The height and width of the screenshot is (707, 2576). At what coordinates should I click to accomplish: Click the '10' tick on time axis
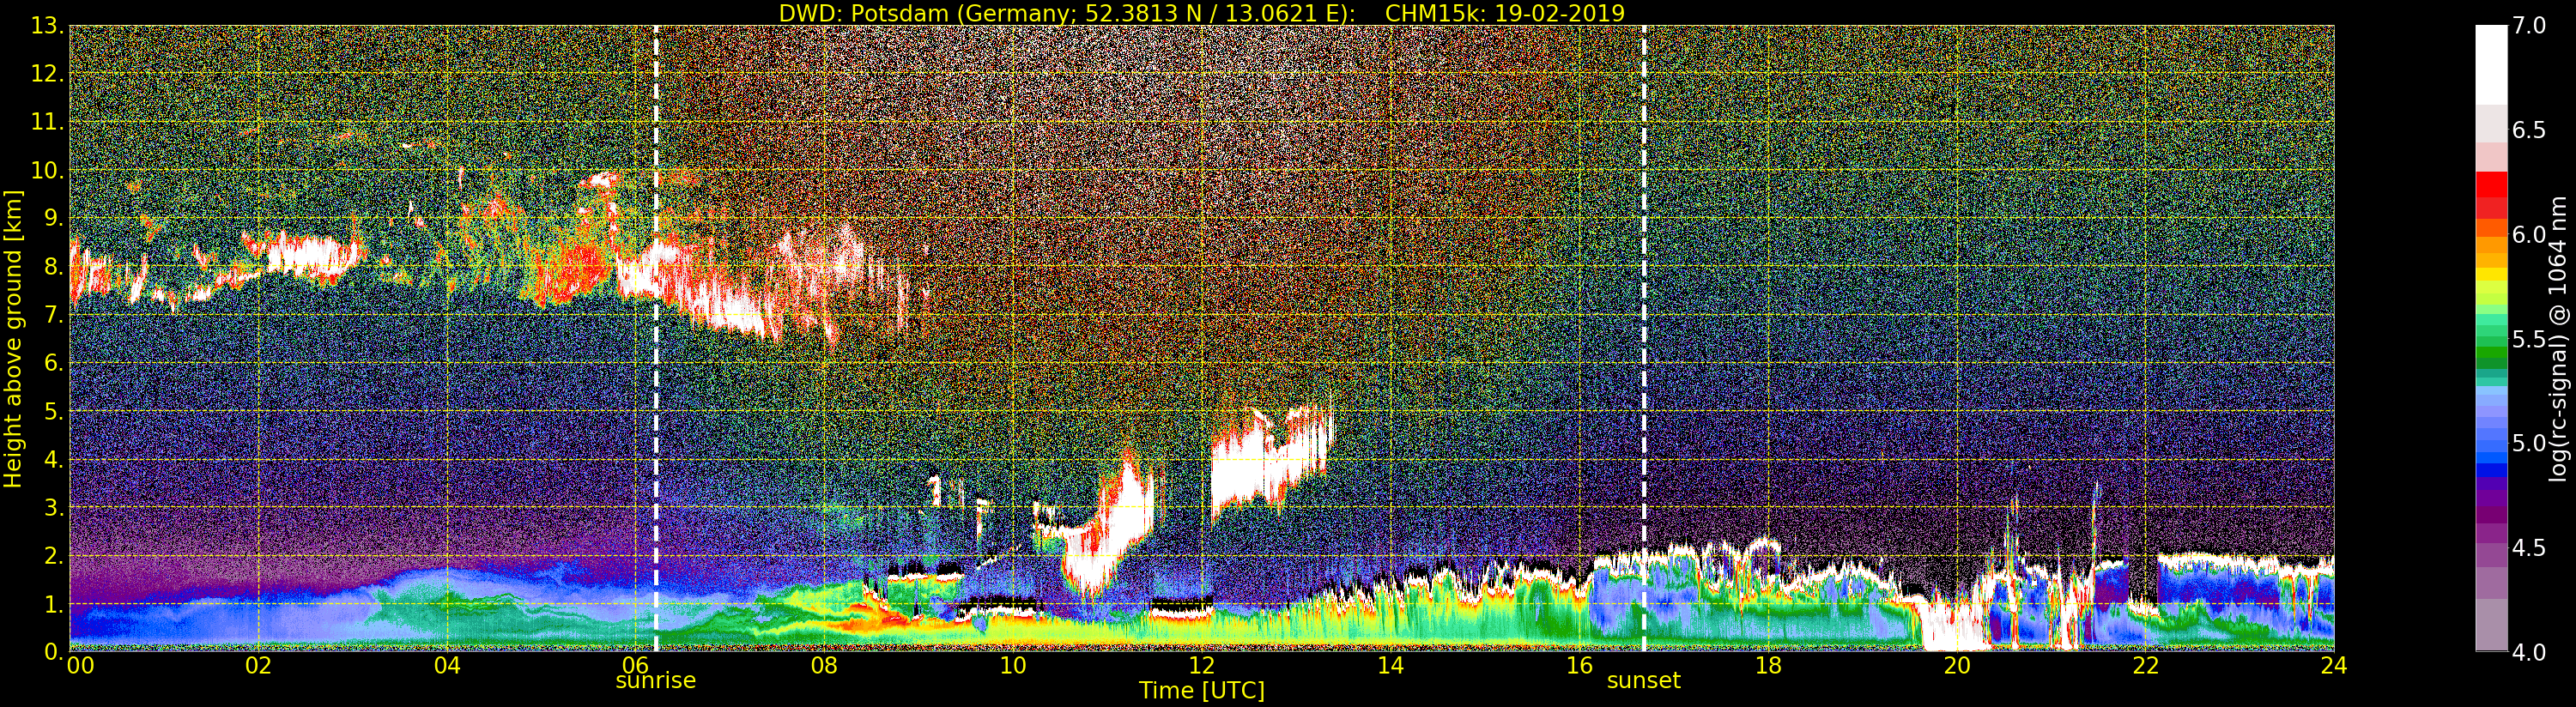(x=1013, y=665)
